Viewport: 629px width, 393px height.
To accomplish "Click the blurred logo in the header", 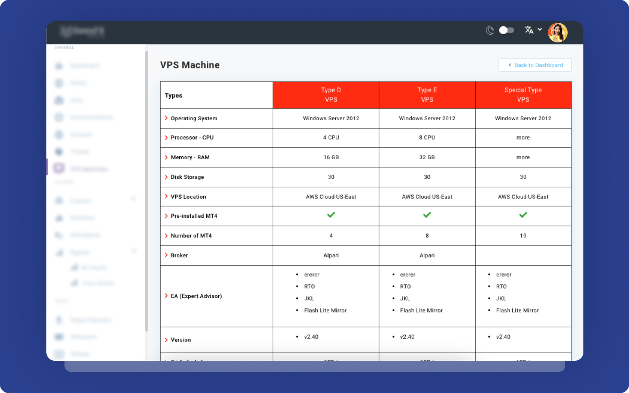I will tap(83, 31).
